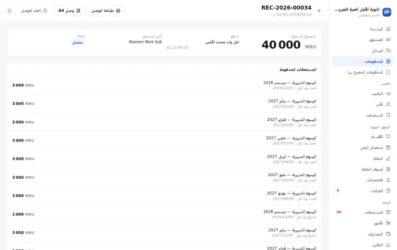Open 'كشوف النقاط' report cards icon
The image size is (397, 250).
(x=388, y=169)
